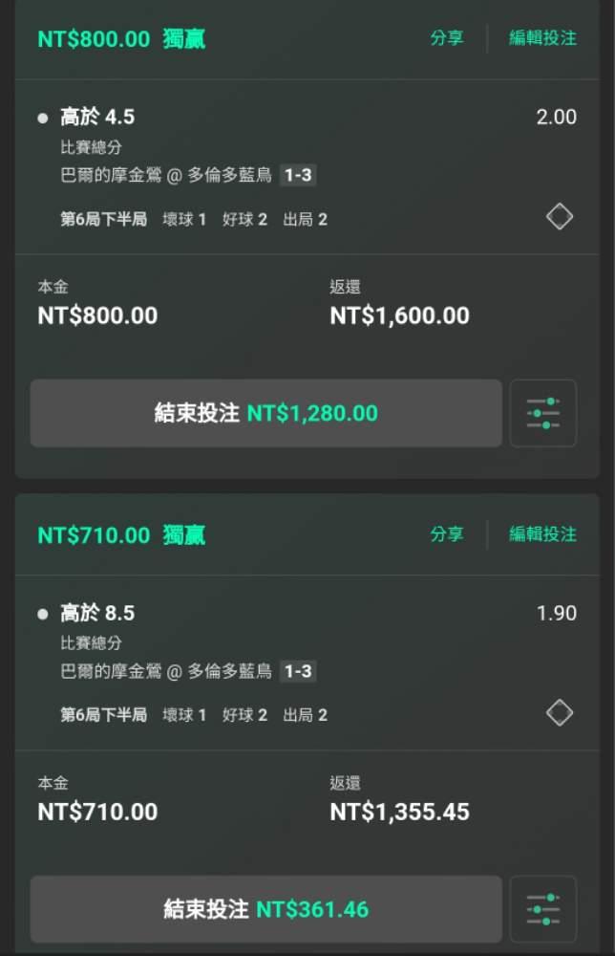Tap diamond icon in the 高於 4.5 bet
Image resolution: width=615 pixels, height=956 pixels.
coord(560,217)
